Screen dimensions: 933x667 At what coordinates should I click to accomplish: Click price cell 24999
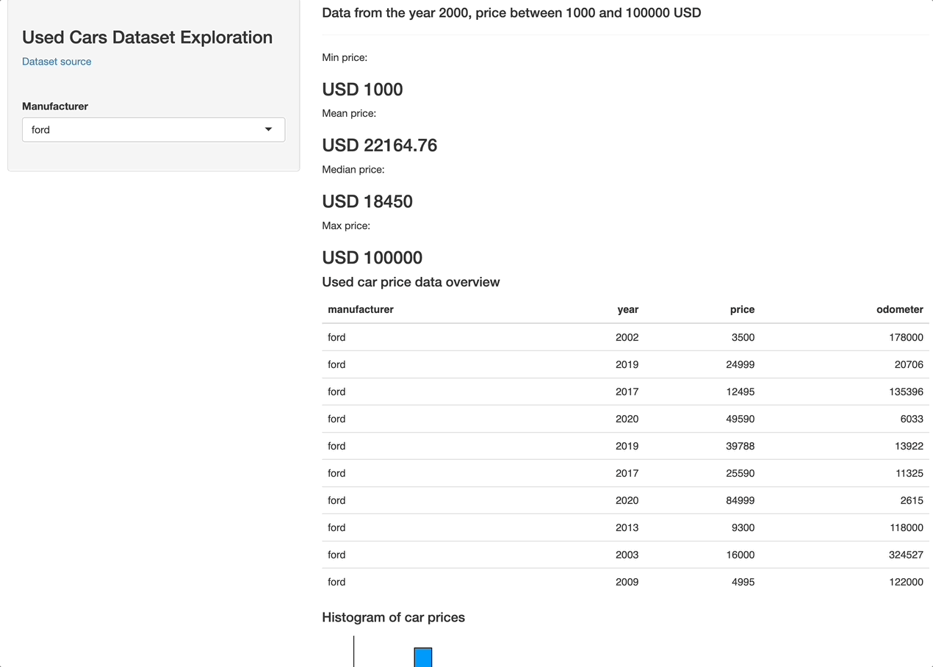tap(741, 364)
